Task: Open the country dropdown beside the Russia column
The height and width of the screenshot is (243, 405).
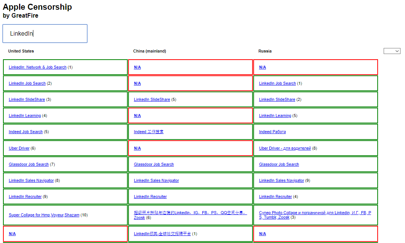Action: coord(392,51)
